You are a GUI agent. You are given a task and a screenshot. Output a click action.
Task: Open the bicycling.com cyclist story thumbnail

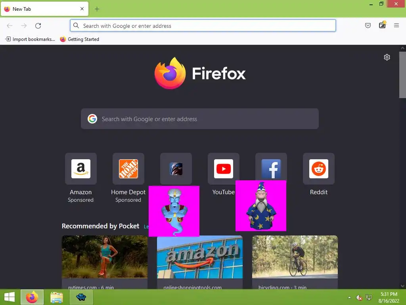(295, 257)
